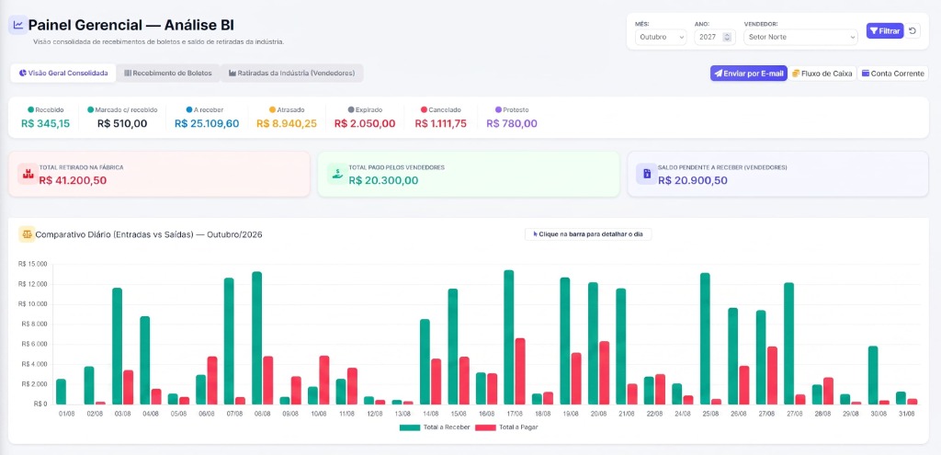Open the Mês dropdown showing Outubro
This screenshot has height=455, width=941.
click(661, 37)
